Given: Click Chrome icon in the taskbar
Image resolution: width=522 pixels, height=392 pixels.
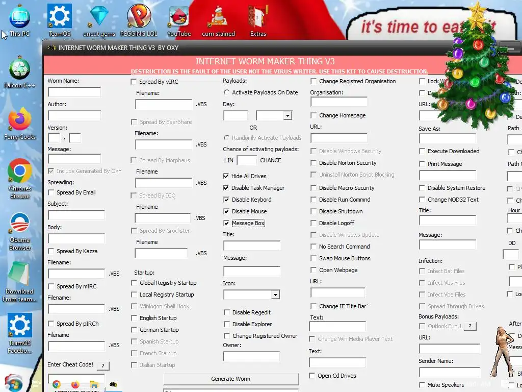Looking at the screenshot, I should [x=57, y=384].
